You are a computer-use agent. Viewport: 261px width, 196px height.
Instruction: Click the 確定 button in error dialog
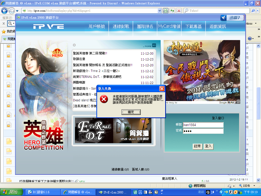131,112
